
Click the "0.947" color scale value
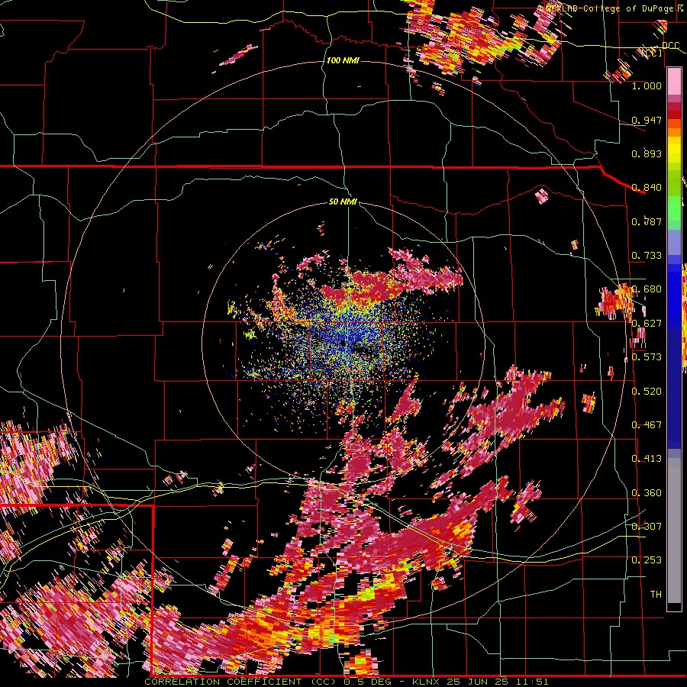pyautogui.click(x=647, y=120)
